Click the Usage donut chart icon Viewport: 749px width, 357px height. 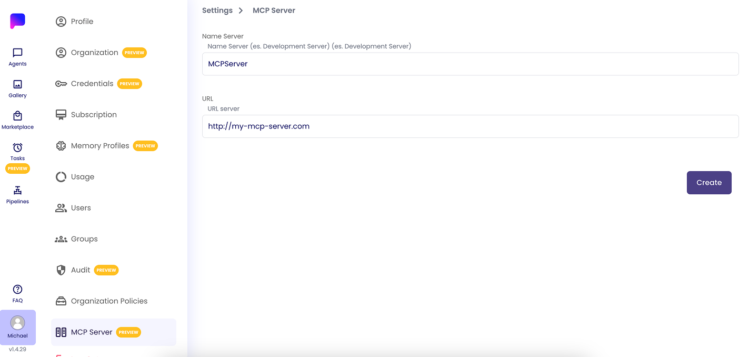point(61,177)
